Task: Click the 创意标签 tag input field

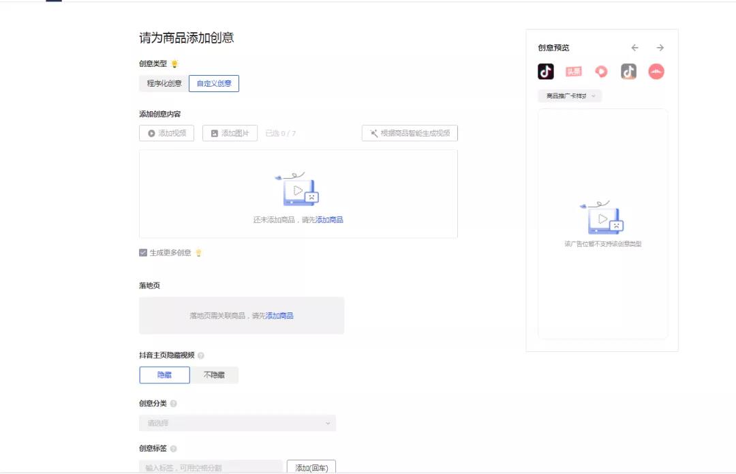Action: 211,468
